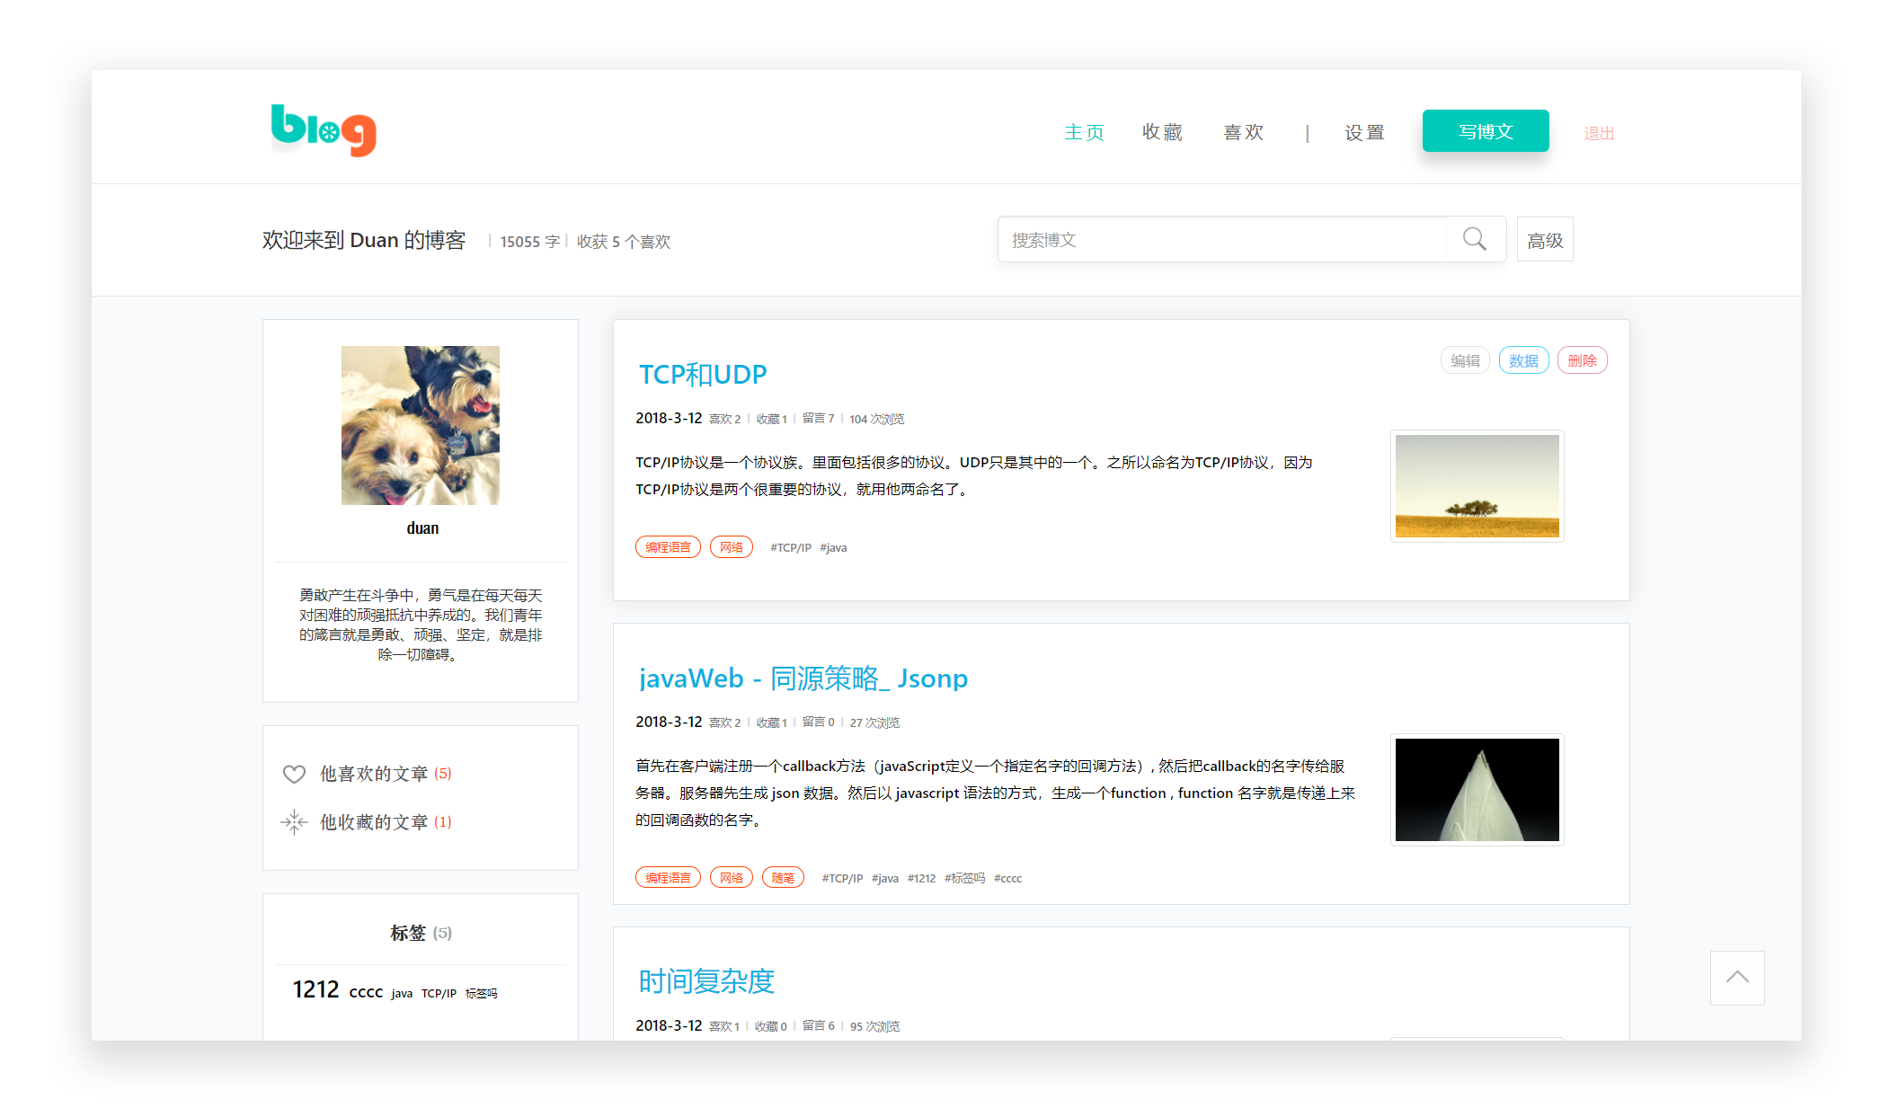This screenshot has width=1890, height=1108.
Task: Open the 设置 navigation item
Action: point(1364,133)
